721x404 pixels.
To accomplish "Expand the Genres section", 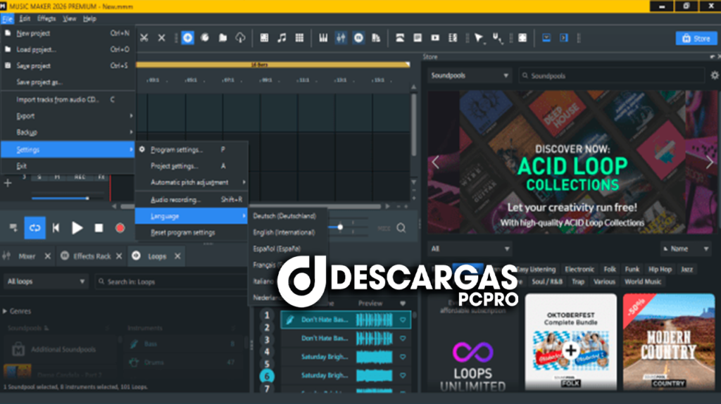I will coord(18,310).
